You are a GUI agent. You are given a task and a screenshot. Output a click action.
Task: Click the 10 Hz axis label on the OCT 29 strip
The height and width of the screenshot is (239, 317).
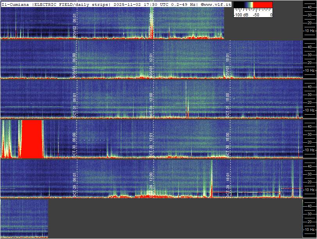[x=310, y=189]
